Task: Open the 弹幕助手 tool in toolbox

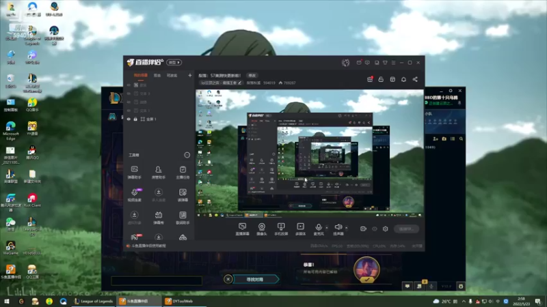Action: point(134,173)
